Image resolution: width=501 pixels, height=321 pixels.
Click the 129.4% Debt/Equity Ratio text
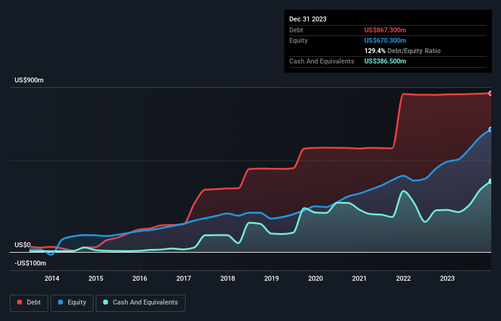402,51
